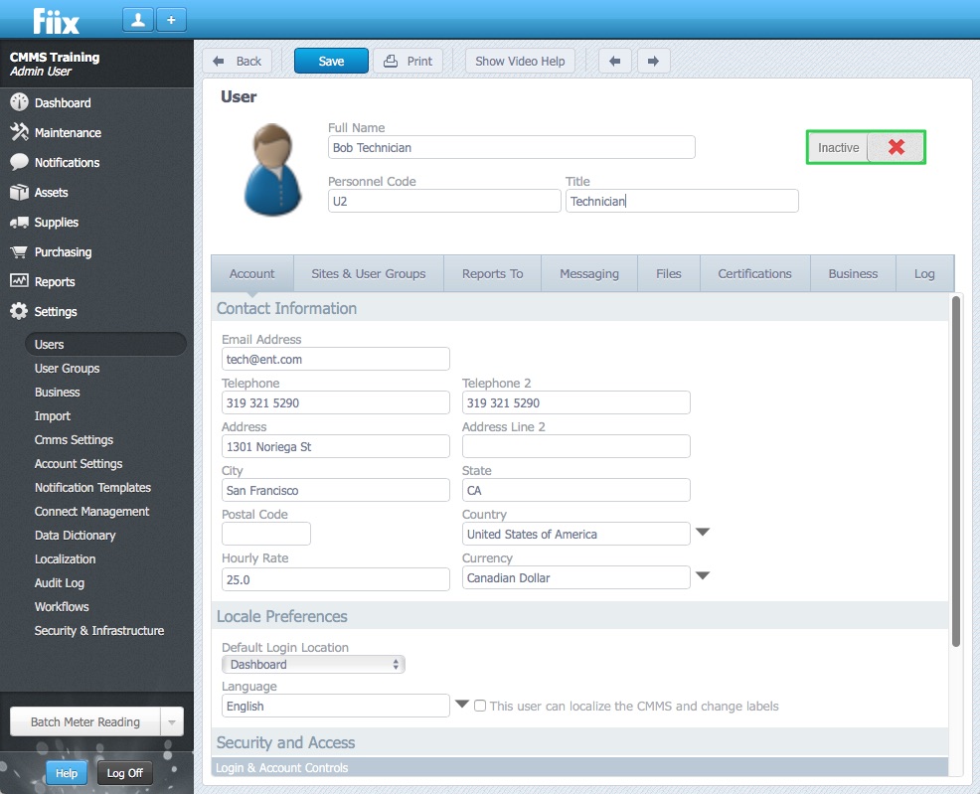
Task: Open Business in the Settings submenu
Action: [58, 393]
